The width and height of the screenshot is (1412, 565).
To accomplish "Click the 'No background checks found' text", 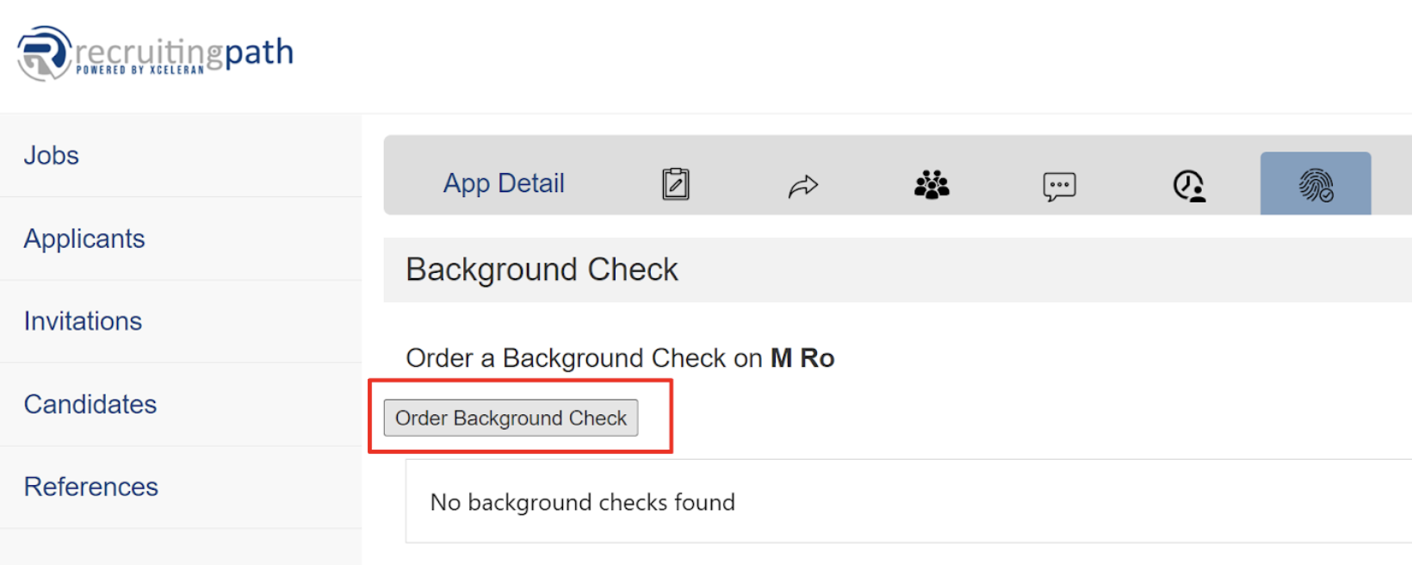I will tap(583, 502).
